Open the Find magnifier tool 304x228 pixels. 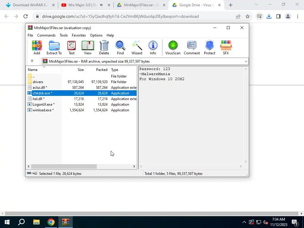(x=120, y=48)
